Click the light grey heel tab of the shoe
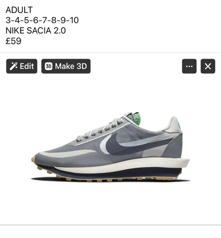The height and width of the screenshot is (238, 221). pyautogui.click(x=174, y=125)
